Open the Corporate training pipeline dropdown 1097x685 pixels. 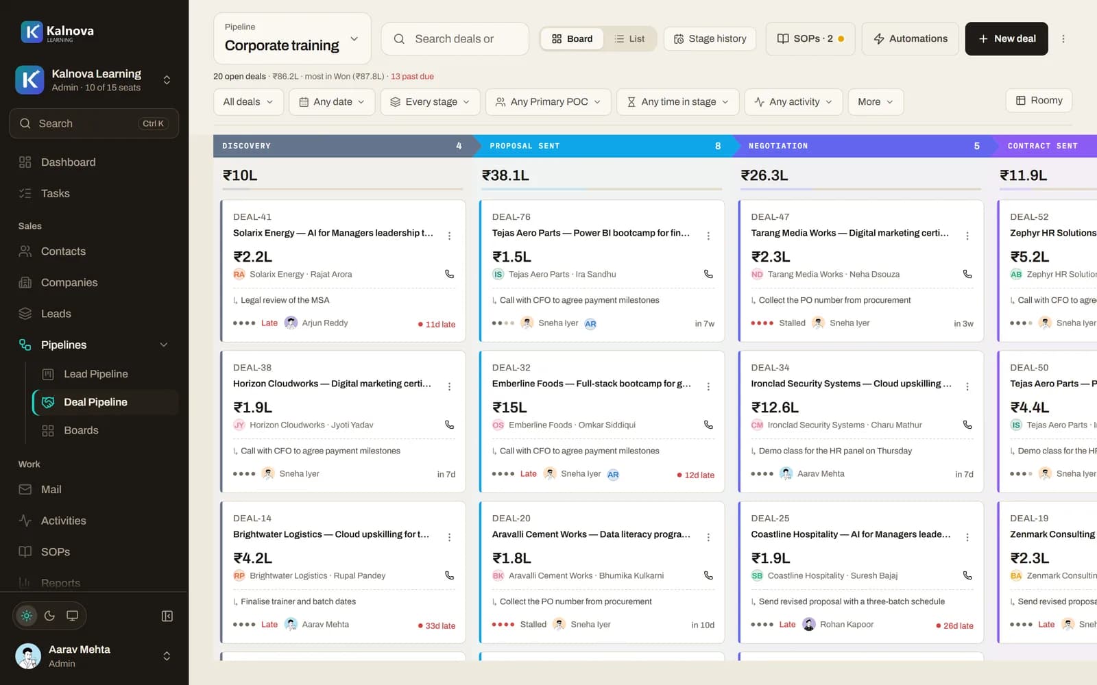[x=292, y=39]
